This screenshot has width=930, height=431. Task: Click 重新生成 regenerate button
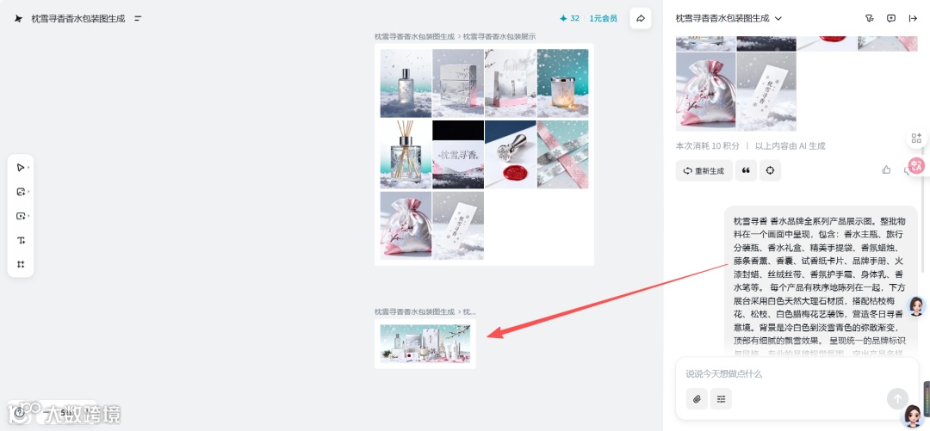(704, 170)
